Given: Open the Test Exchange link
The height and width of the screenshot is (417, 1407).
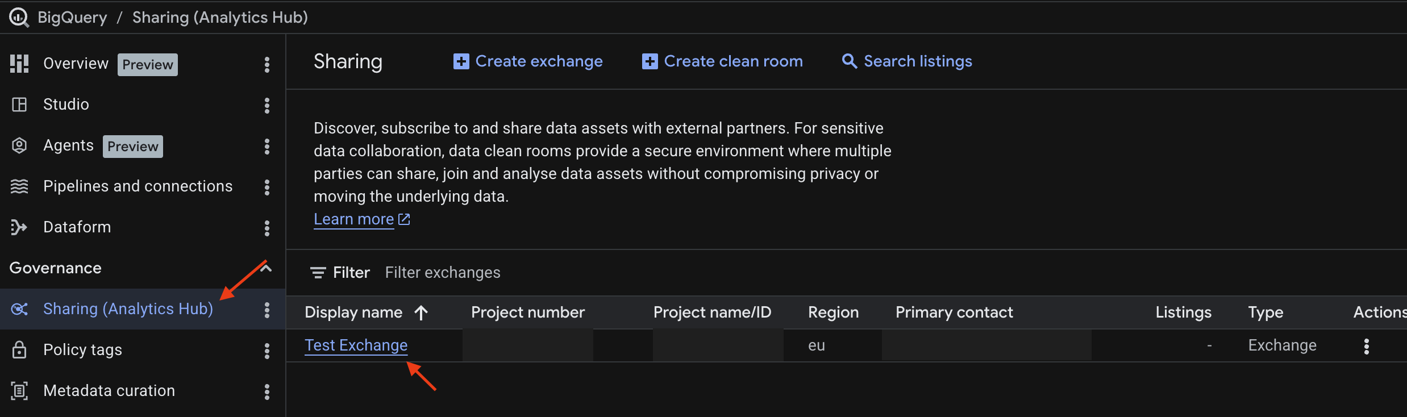Looking at the screenshot, I should [356, 345].
